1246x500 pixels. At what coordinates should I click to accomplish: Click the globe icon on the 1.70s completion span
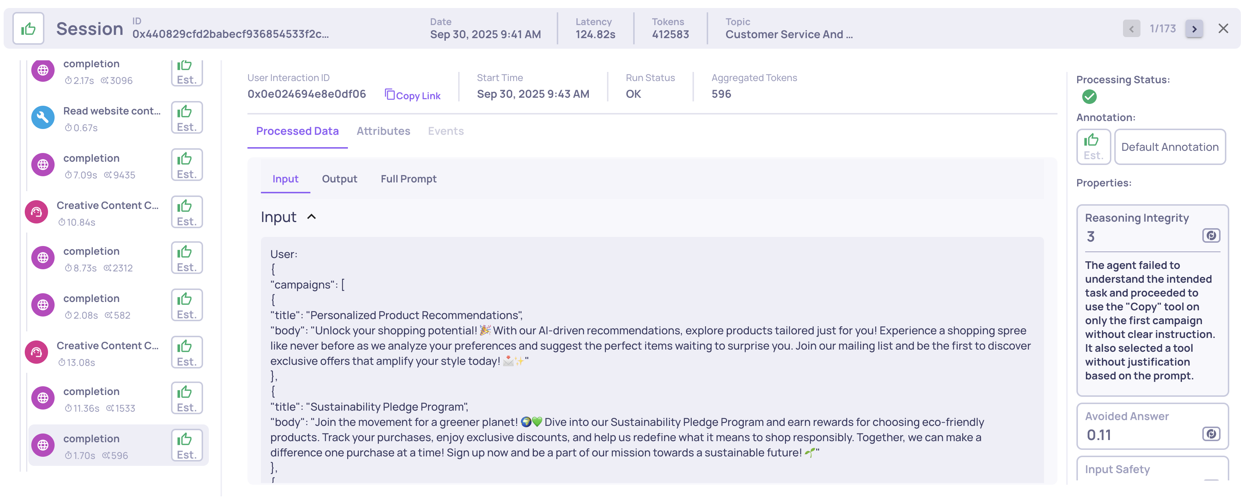point(43,445)
